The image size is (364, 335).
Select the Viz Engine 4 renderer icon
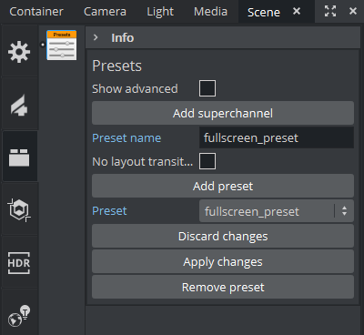click(19, 105)
